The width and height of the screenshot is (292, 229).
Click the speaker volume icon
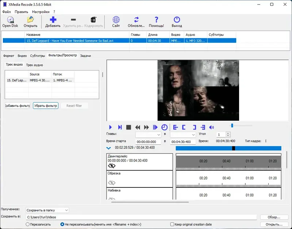click(x=211, y=127)
